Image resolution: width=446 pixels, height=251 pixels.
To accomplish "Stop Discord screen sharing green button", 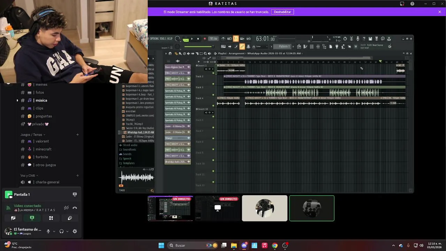I will pos(32,218).
